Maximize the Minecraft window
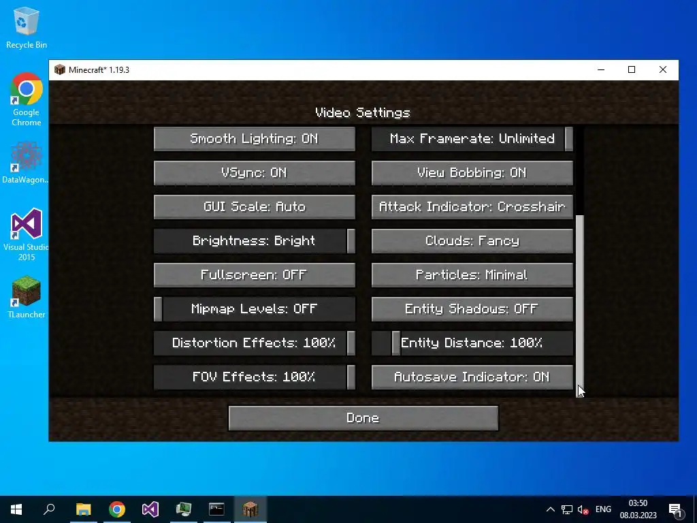Viewport: 697px width, 523px height. tap(632, 70)
